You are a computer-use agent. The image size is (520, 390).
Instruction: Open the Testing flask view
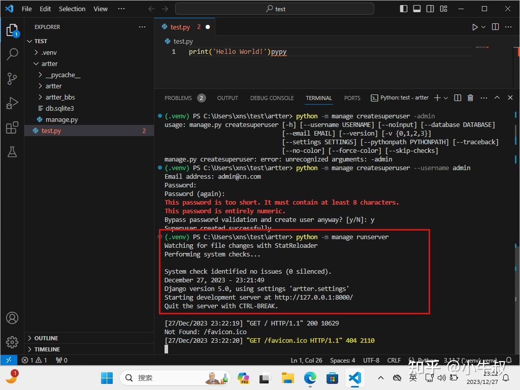pos(12,152)
